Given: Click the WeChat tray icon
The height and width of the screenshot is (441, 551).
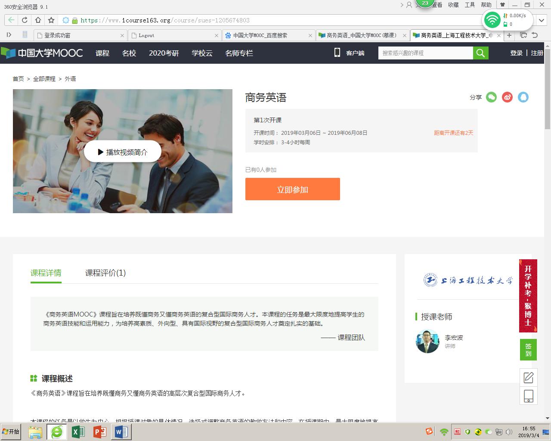Looking at the screenshot, I should pyautogui.click(x=488, y=432).
